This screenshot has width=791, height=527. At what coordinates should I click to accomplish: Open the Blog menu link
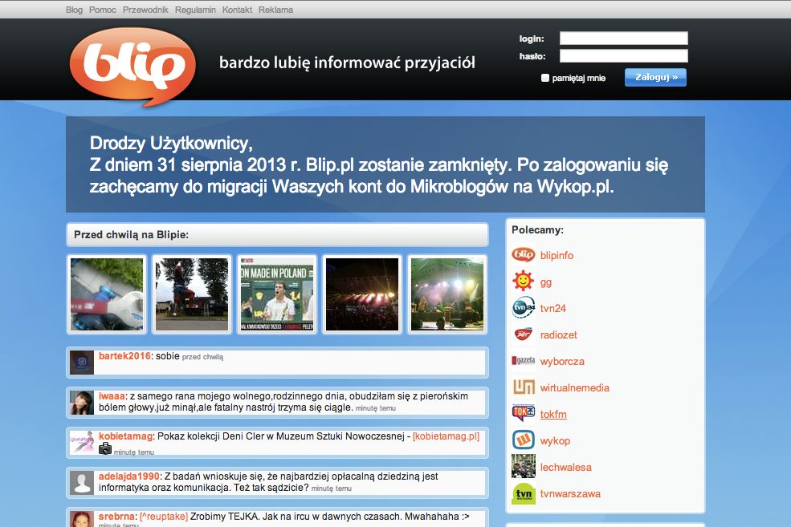74,10
